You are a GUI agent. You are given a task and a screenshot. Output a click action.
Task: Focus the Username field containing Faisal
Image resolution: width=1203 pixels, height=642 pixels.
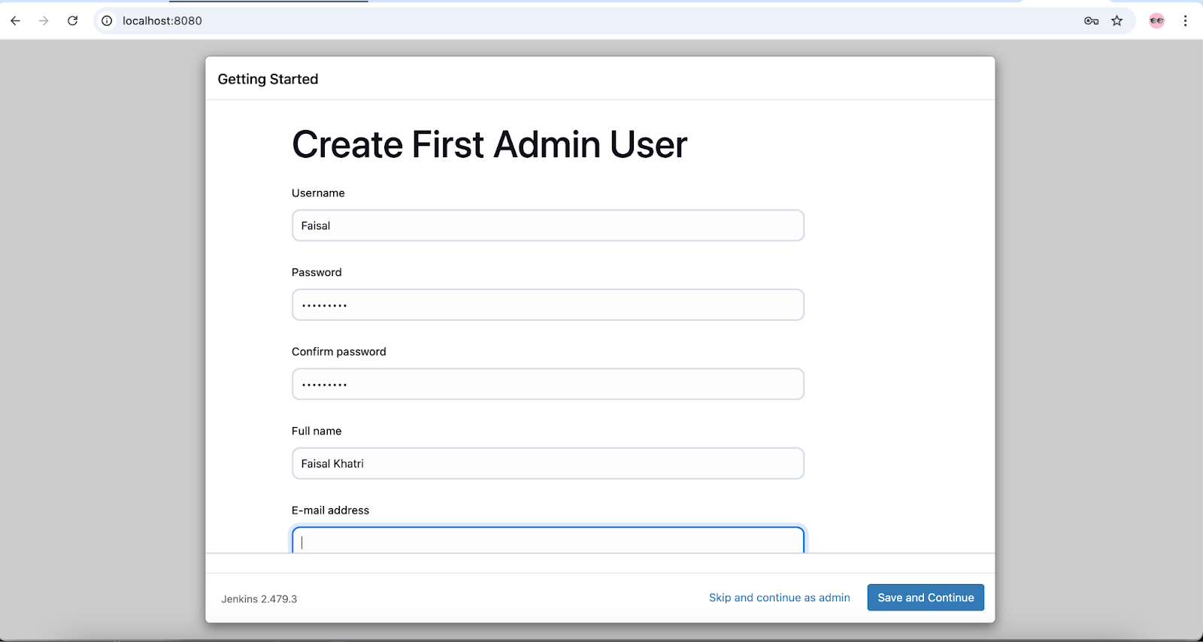[x=547, y=226]
